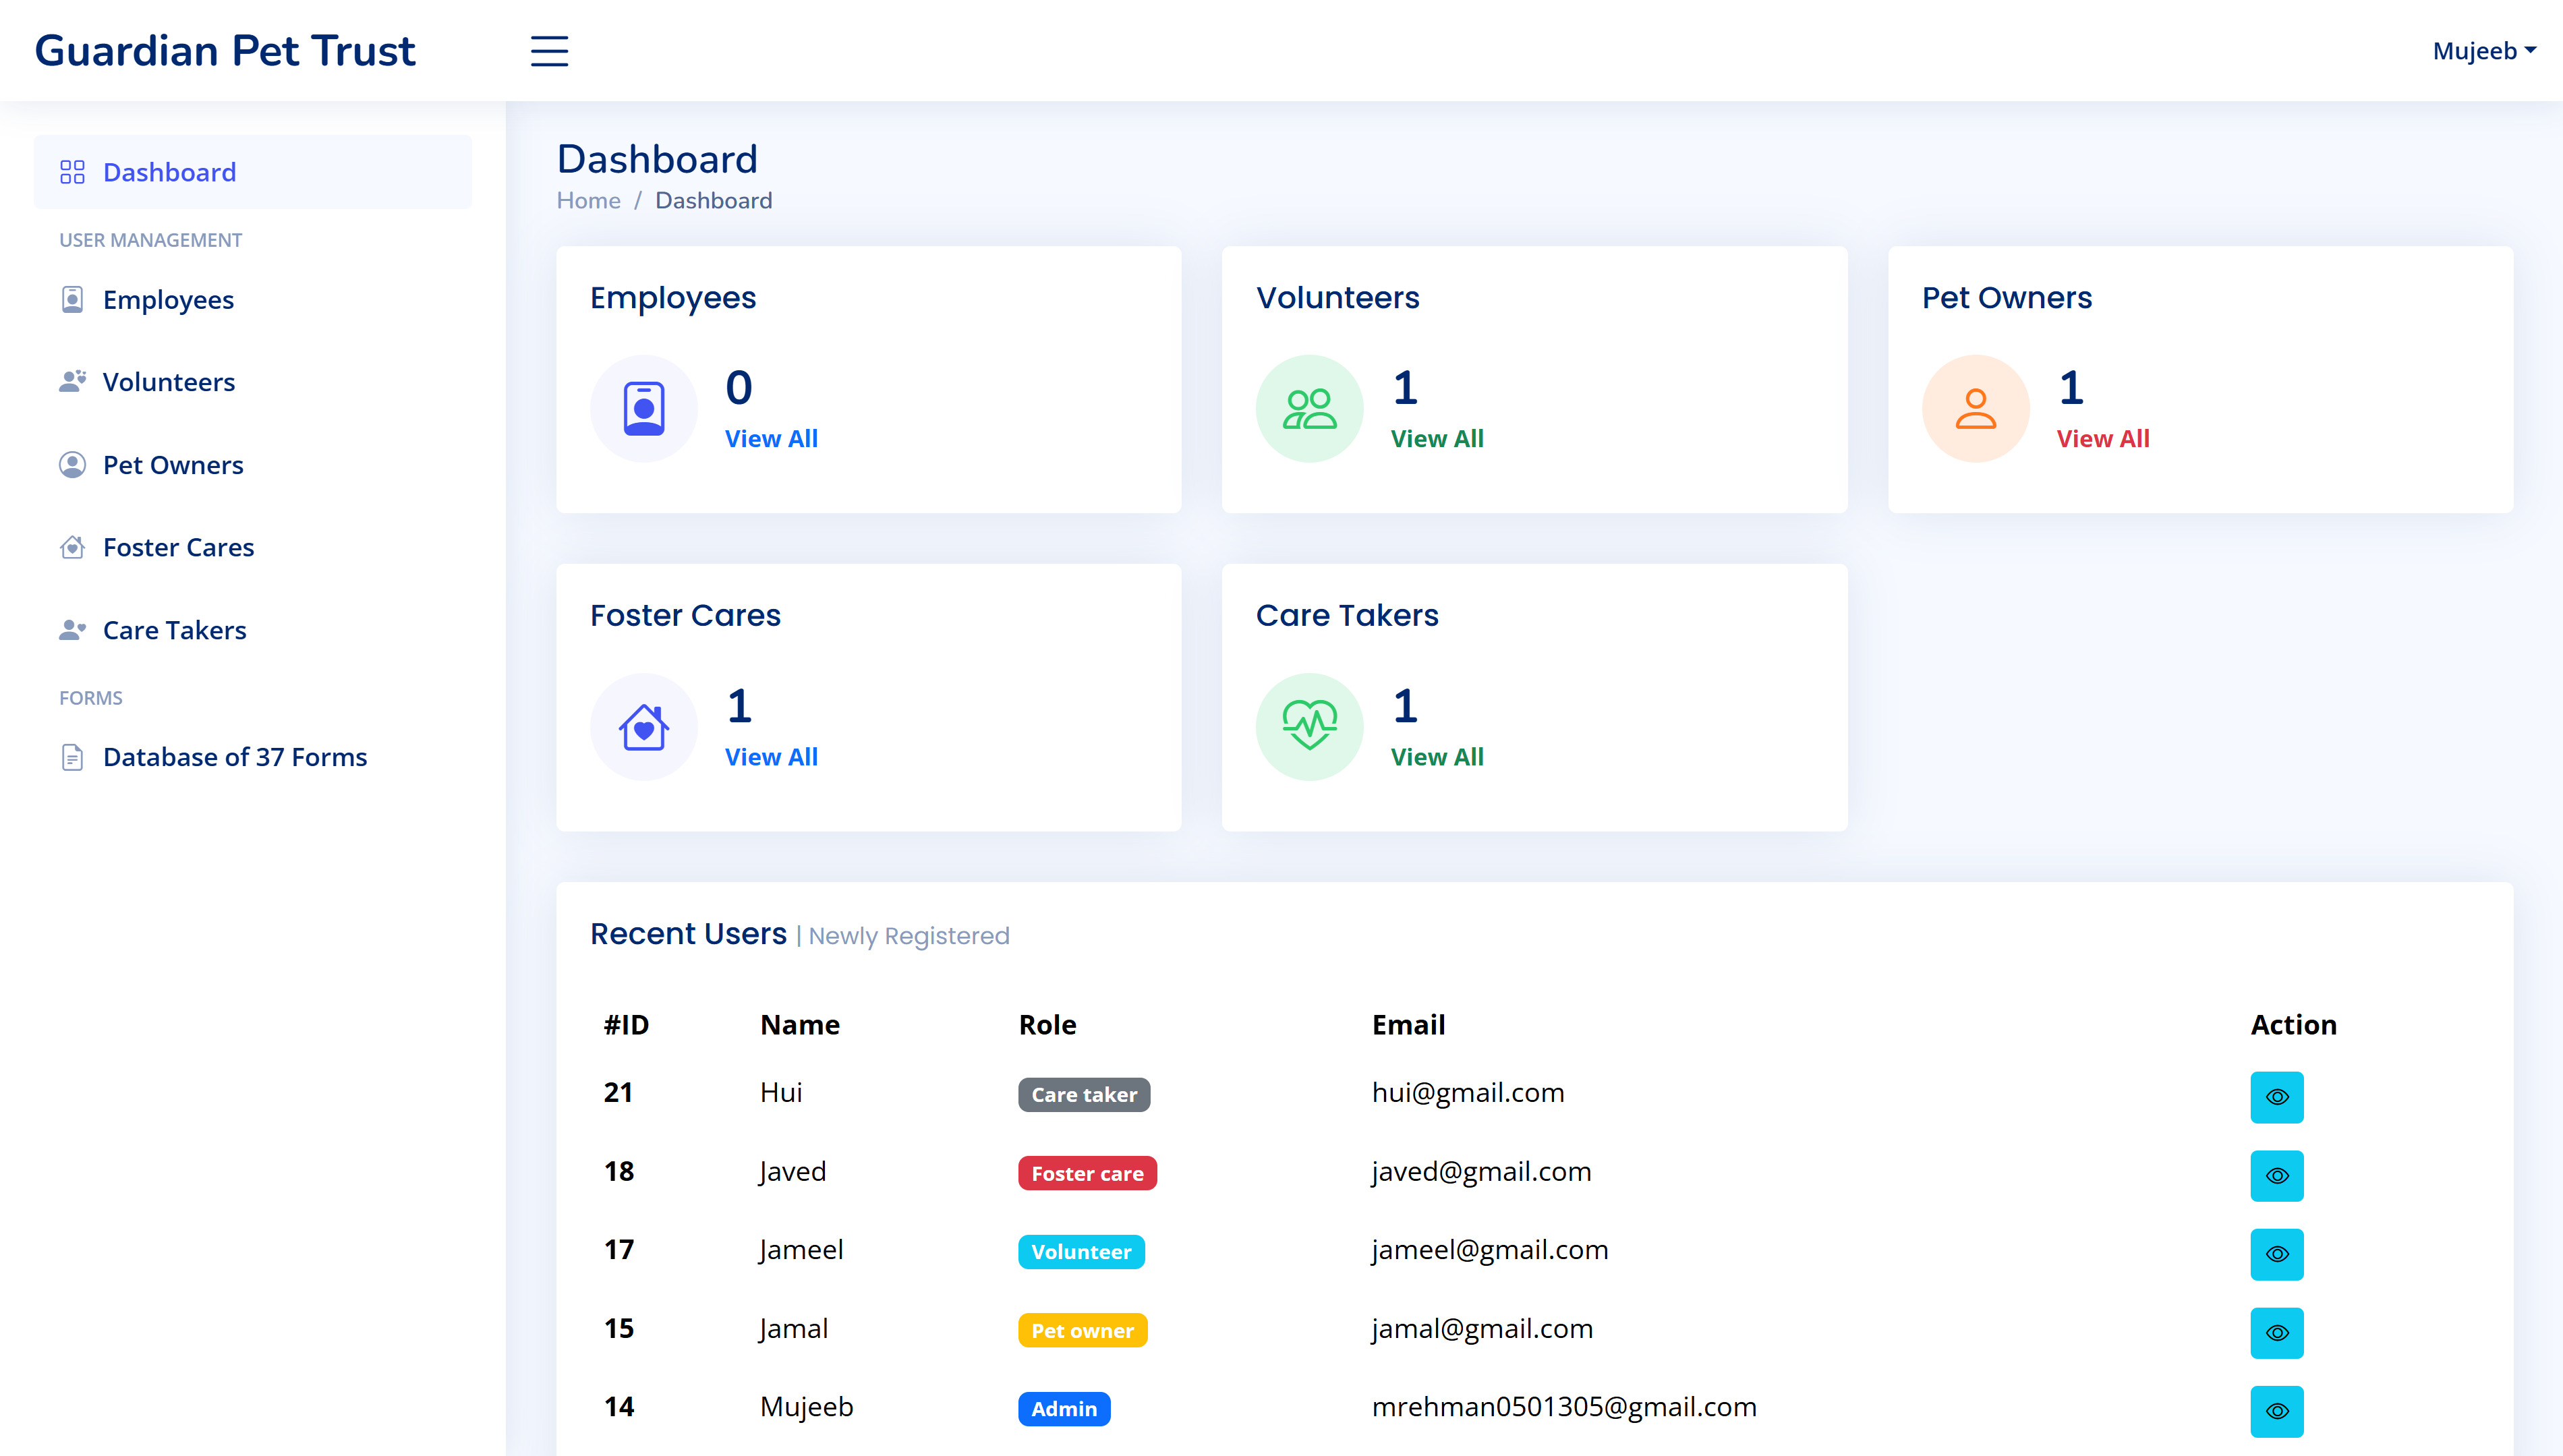Click the Pet Owners card person icon
Viewport: 2563px width, 1456px height.
tap(1975, 409)
